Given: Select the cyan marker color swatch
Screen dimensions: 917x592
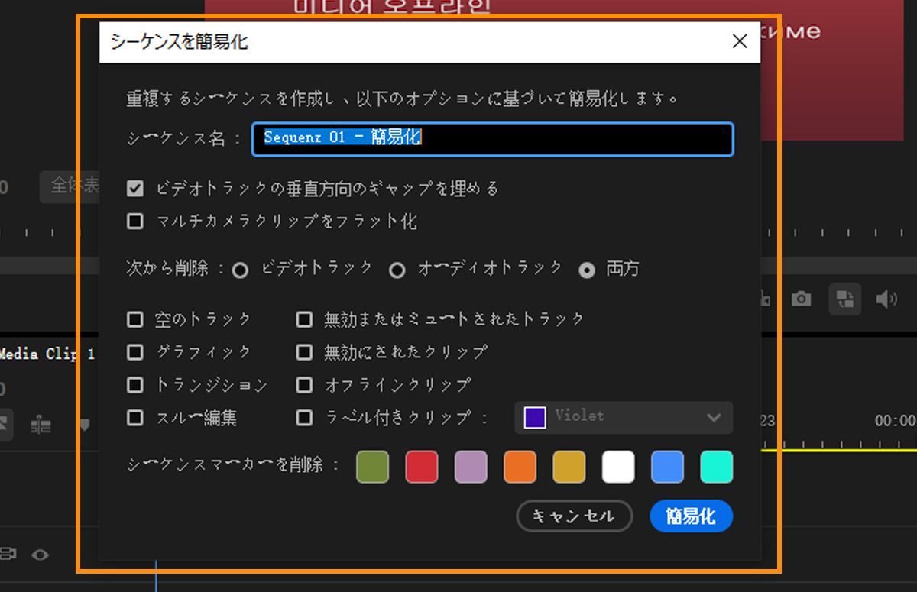Looking at the screenshot, I should (717, 467).
